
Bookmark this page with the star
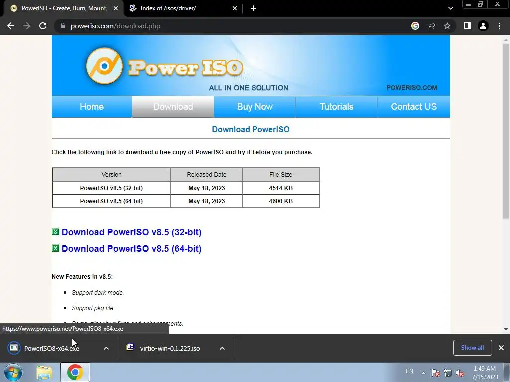[x=447, y=26]
